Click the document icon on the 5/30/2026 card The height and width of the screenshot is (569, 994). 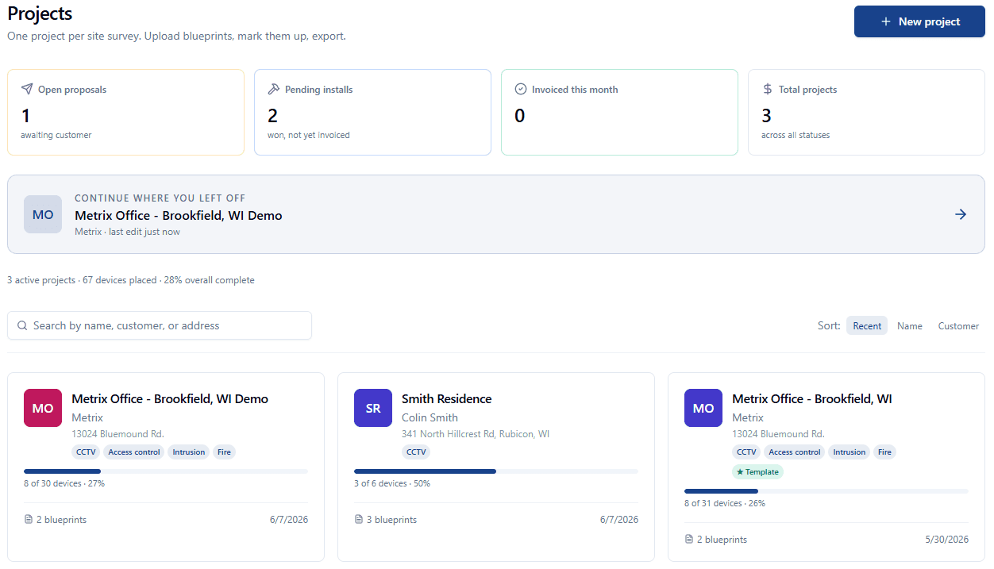click(689, 540)
